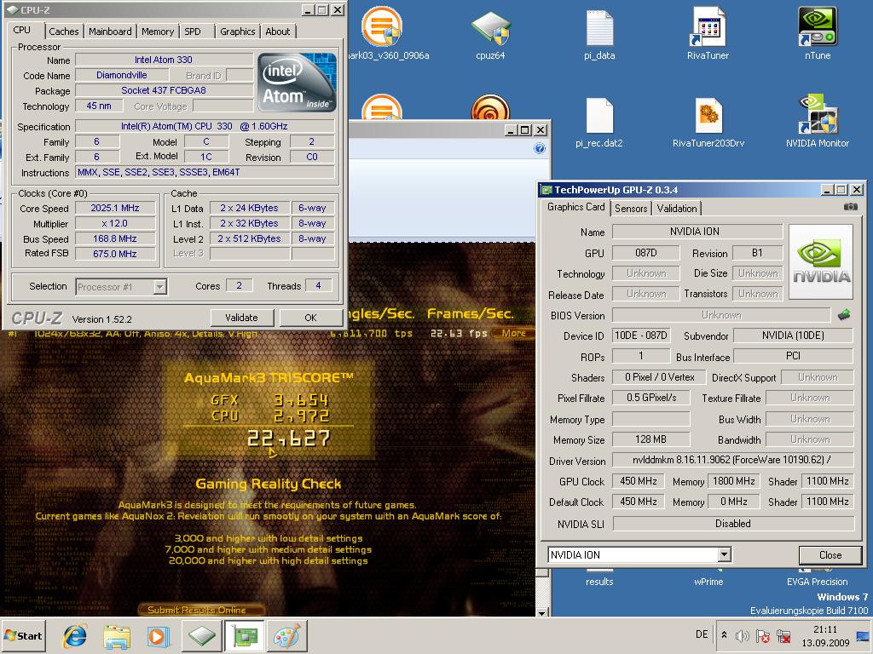Viewport: 873px width, 654px height.
Task: Open the Validation tab in GPU-Z
Action: coord(676,209)
